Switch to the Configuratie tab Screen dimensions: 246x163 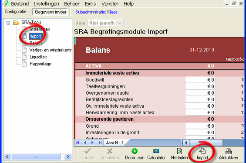16,12
